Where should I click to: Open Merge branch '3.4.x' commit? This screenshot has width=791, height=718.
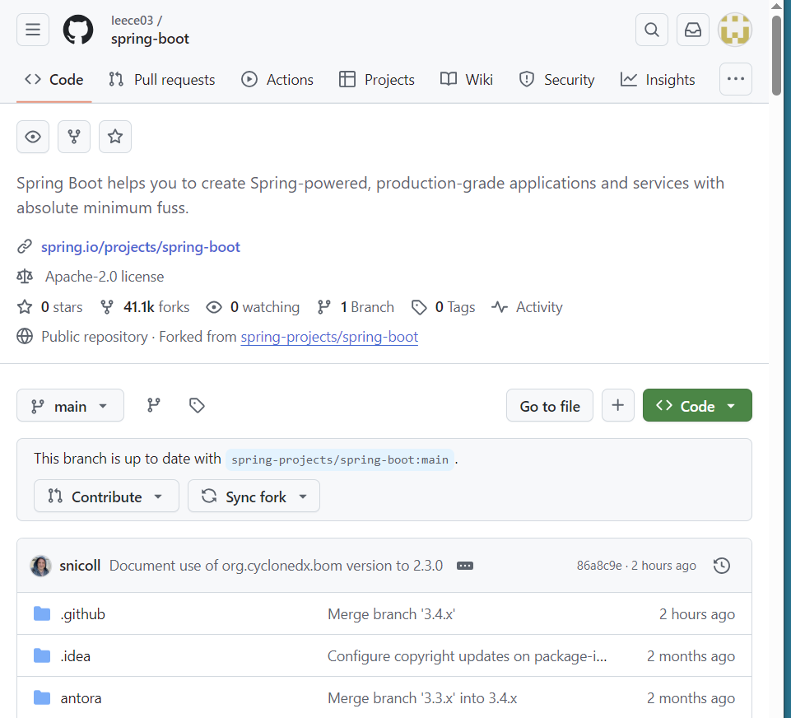point(392,614)
